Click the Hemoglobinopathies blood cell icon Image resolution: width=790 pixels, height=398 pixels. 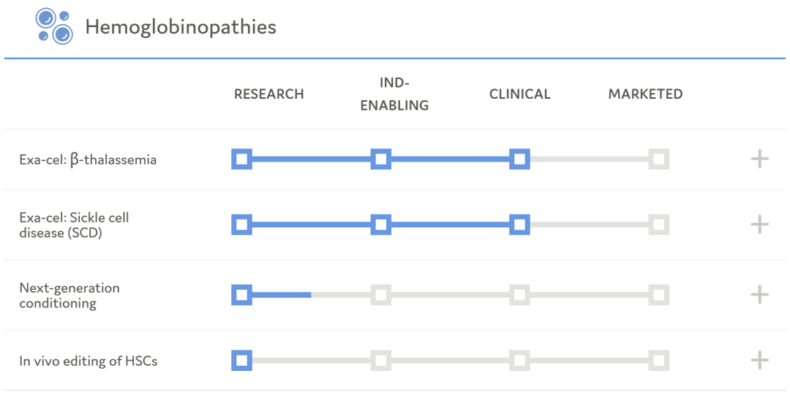click(54, 26)
